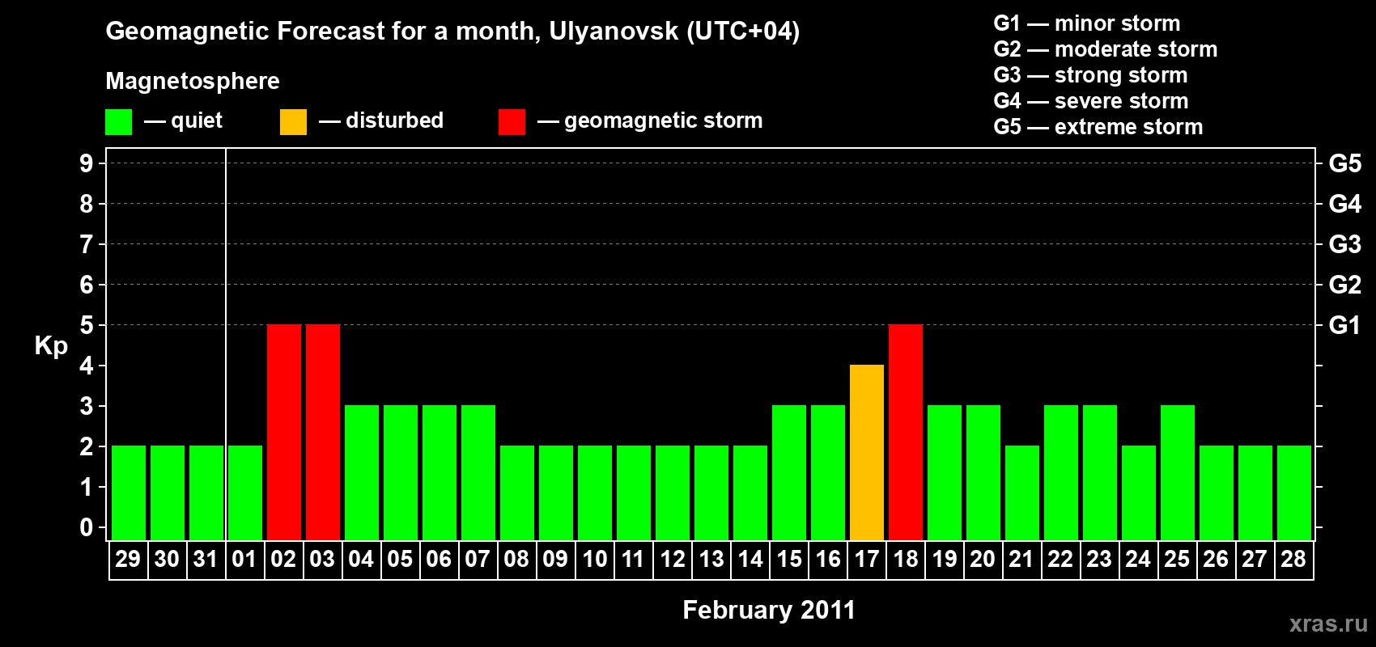Click the 'February 2011' axis title
Image resolution: width=1376 pixels, height=647 pixels.
pyautogui.click(x=769, y=610)
